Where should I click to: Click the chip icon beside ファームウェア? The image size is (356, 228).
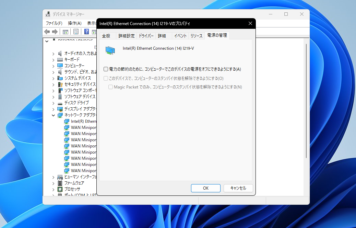(60, 183)
